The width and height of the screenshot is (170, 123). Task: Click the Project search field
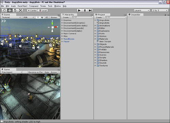tap(115, 17)
